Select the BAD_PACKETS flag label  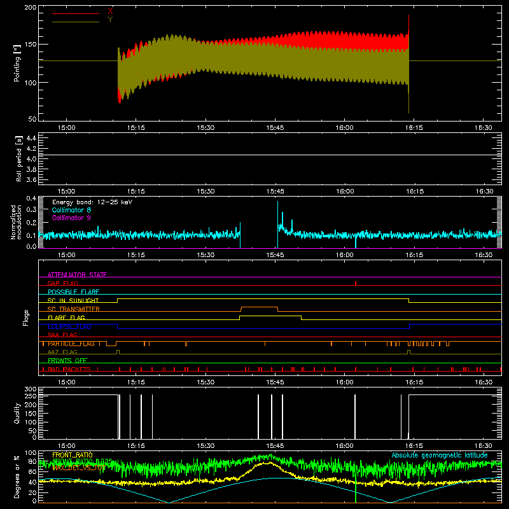coord(69,369)
